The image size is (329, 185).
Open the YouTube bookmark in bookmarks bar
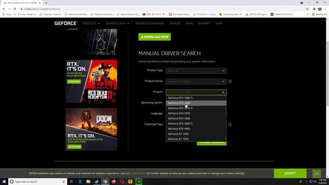154,14
